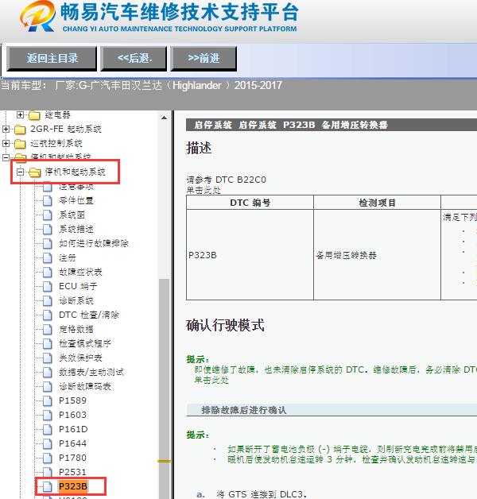Select the P1589 code entry
Image resolution: width=477 pixels, height=499 pixels.
[x=72, y=401]
